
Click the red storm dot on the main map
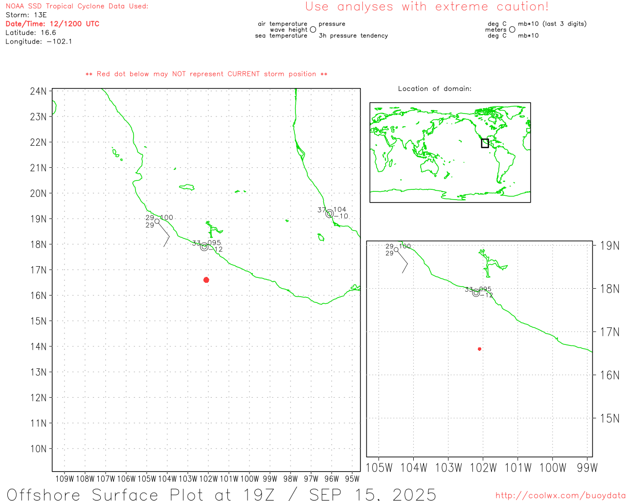[x=206, y=280]
